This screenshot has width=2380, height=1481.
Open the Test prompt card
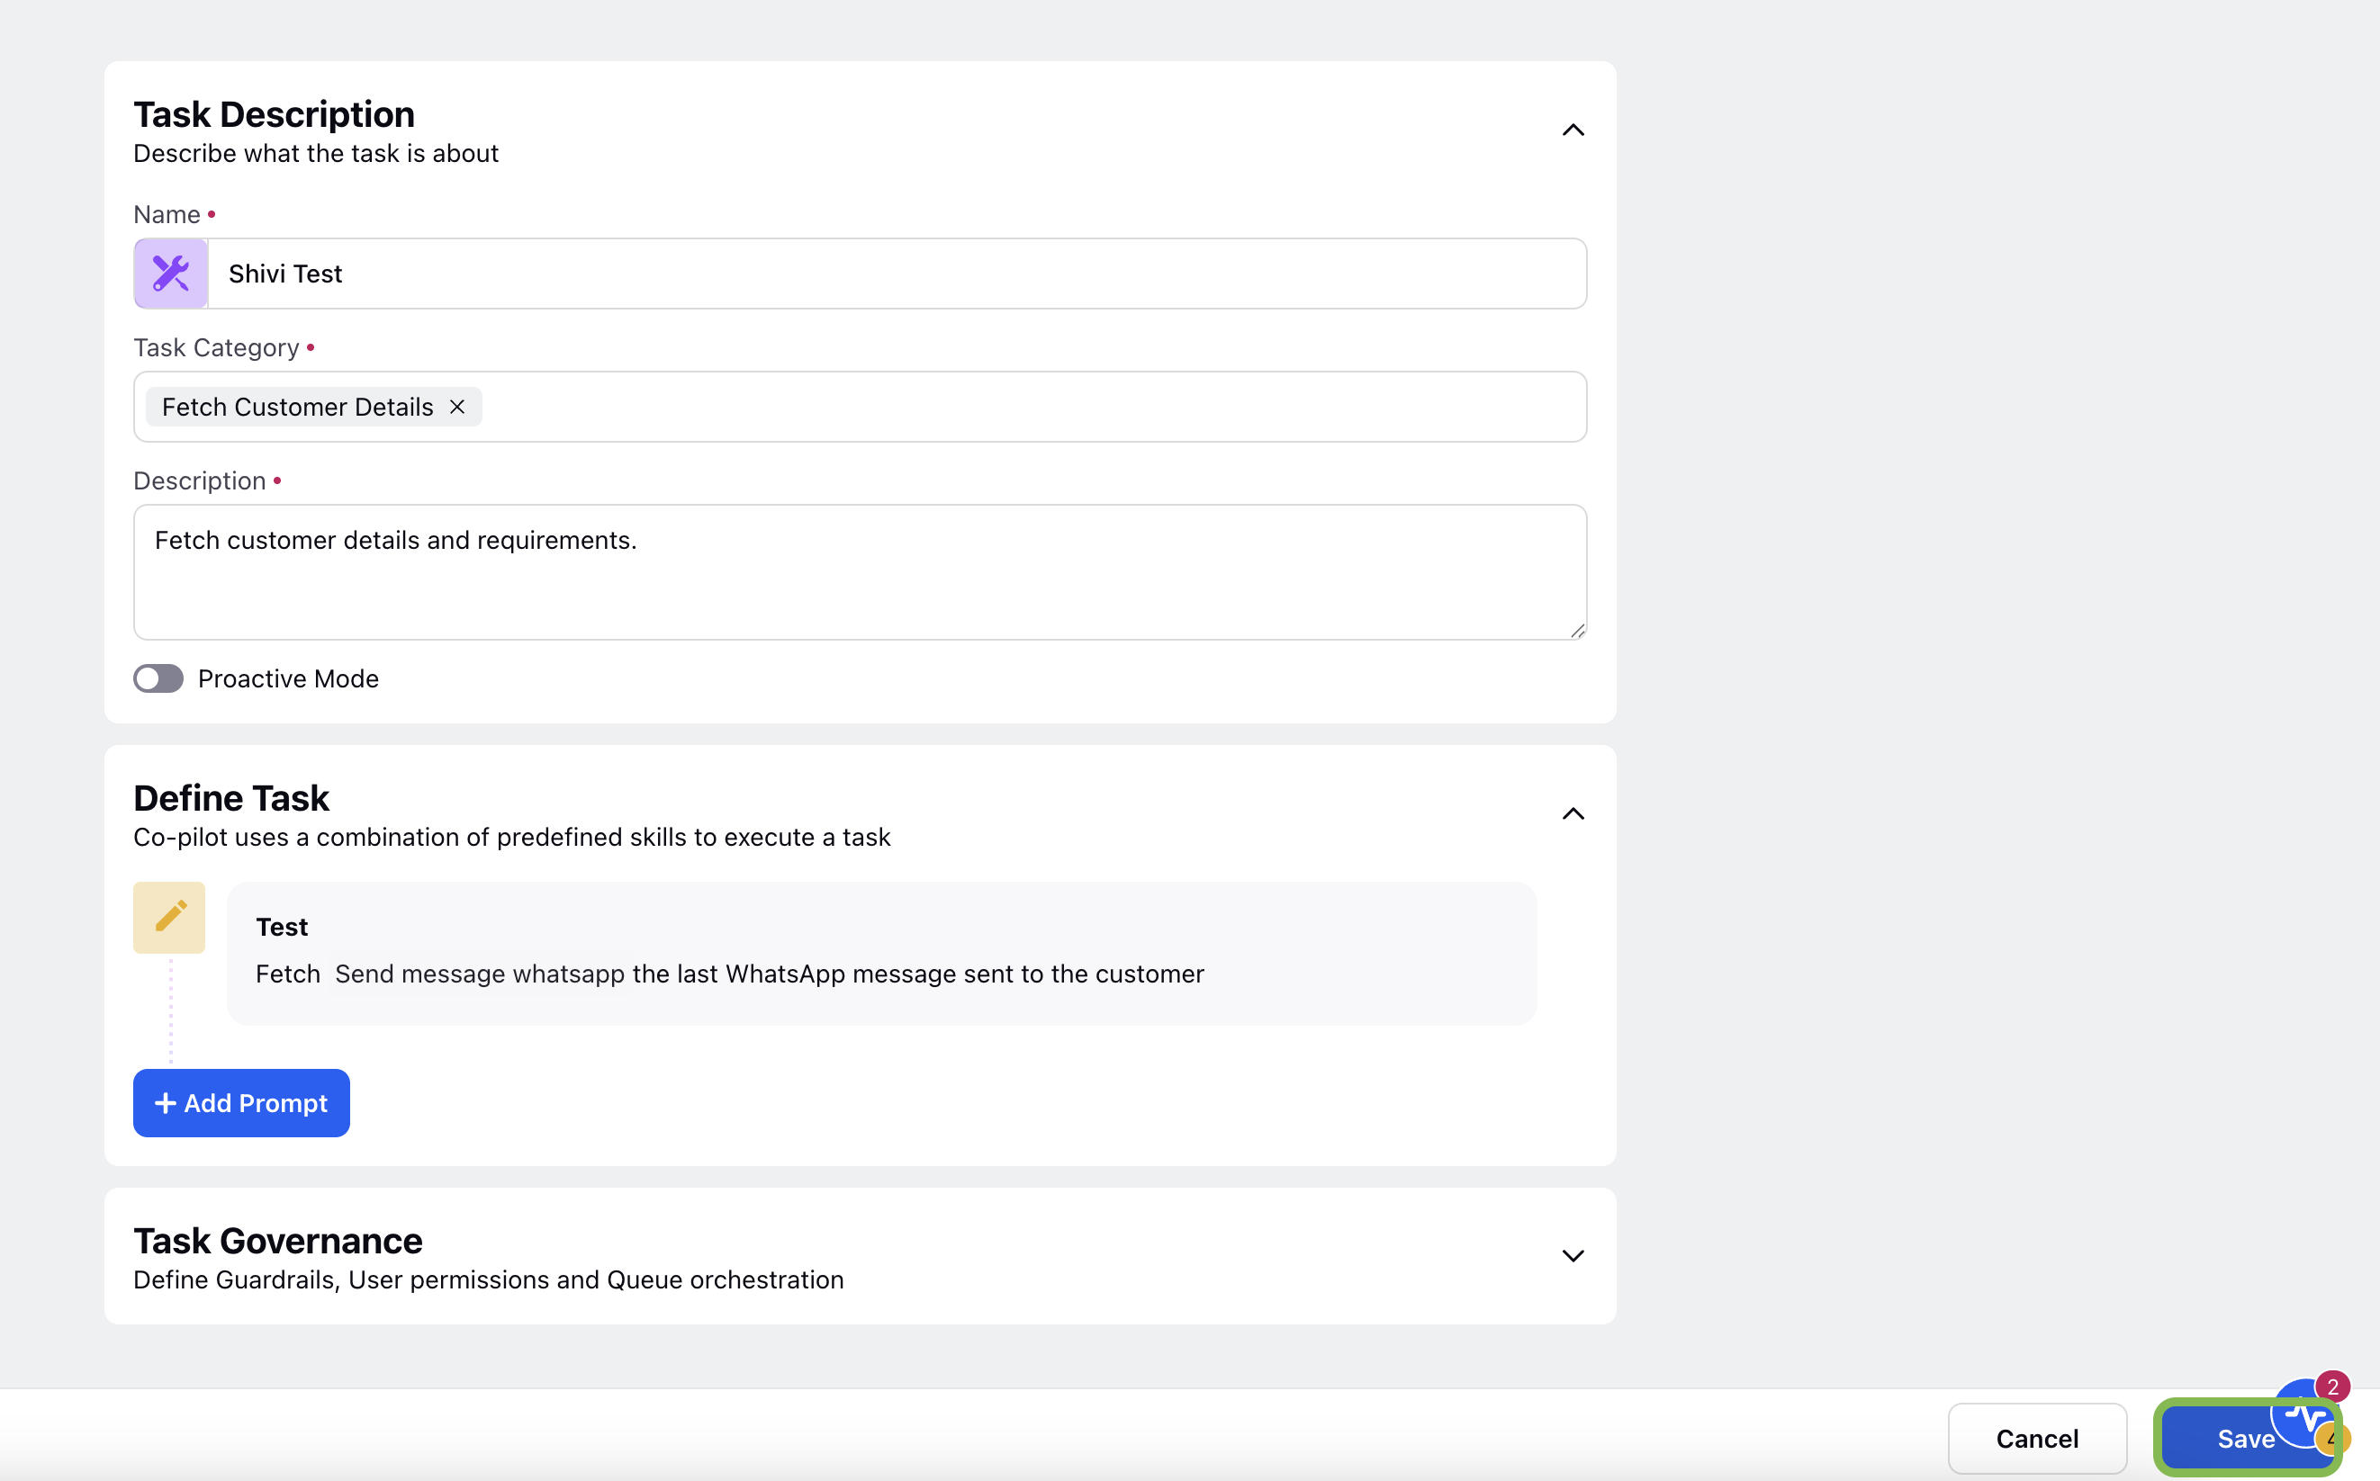[882, 954]
